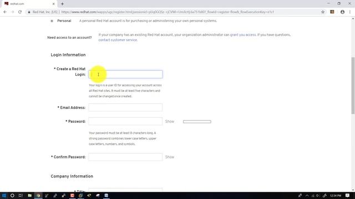The width and height of the screenshot is (355, 199).
Task: Click the padlock site security icon
Action: pyautogui.click(x=29, y=12)
